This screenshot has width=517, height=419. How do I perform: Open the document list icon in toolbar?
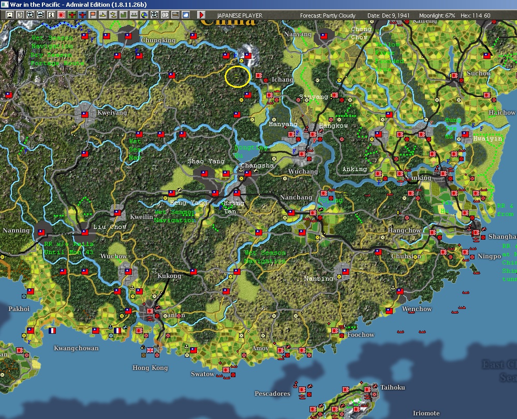(x=20, y=15)
